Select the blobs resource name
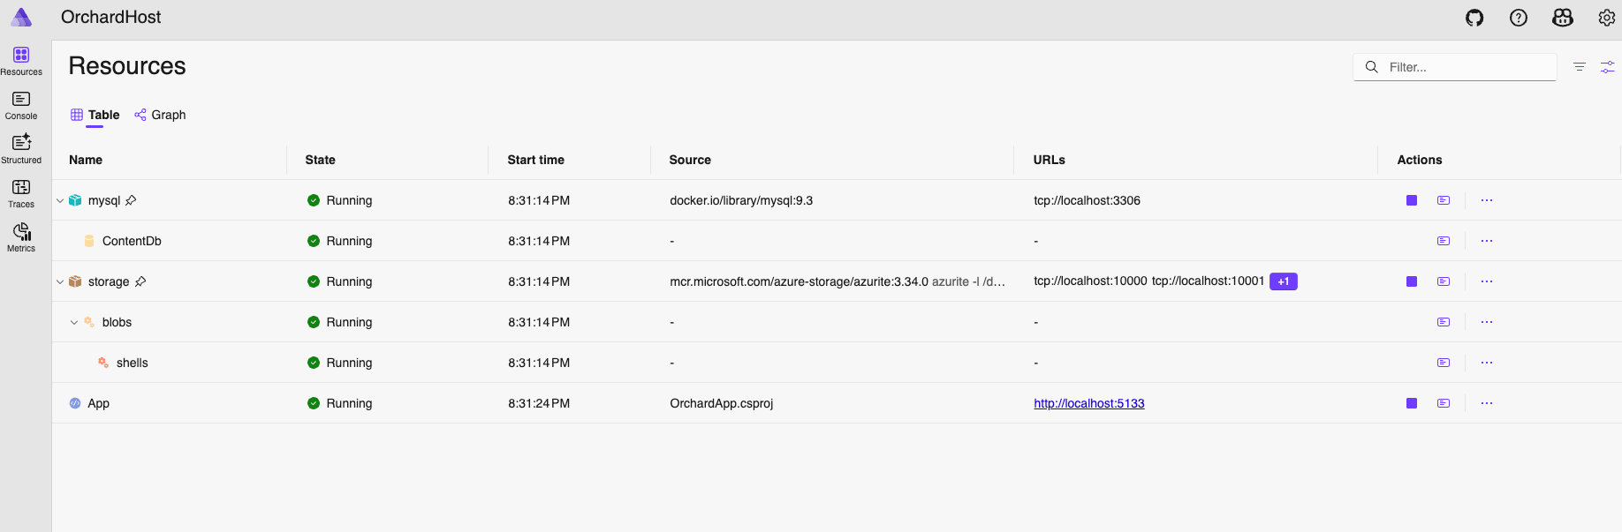This screenshot has height=532, width=1622. (x=117, y=322)
